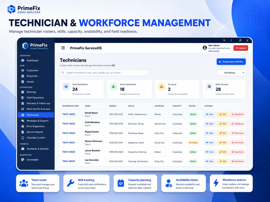270x202 pixels.
Task: Click the Skill tracking wrench icon
Action: pyautogui.click(x=70, y=183)
